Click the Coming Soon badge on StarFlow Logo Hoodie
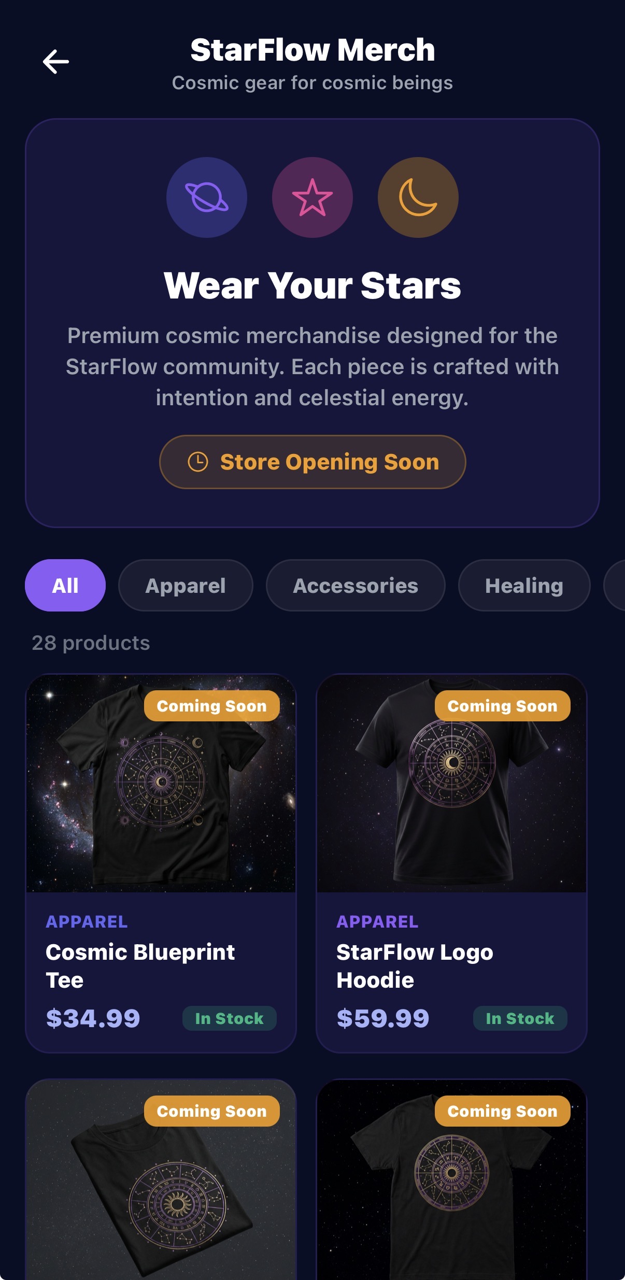Screen dimensions: 625x1280 click(x=502, y=705)
